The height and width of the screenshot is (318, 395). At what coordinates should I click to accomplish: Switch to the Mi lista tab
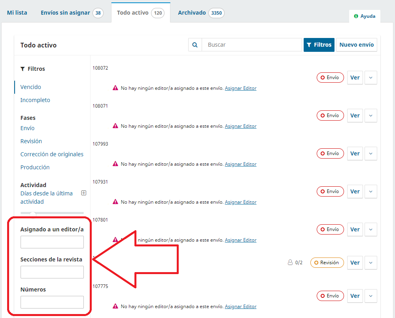coord(17,13)
